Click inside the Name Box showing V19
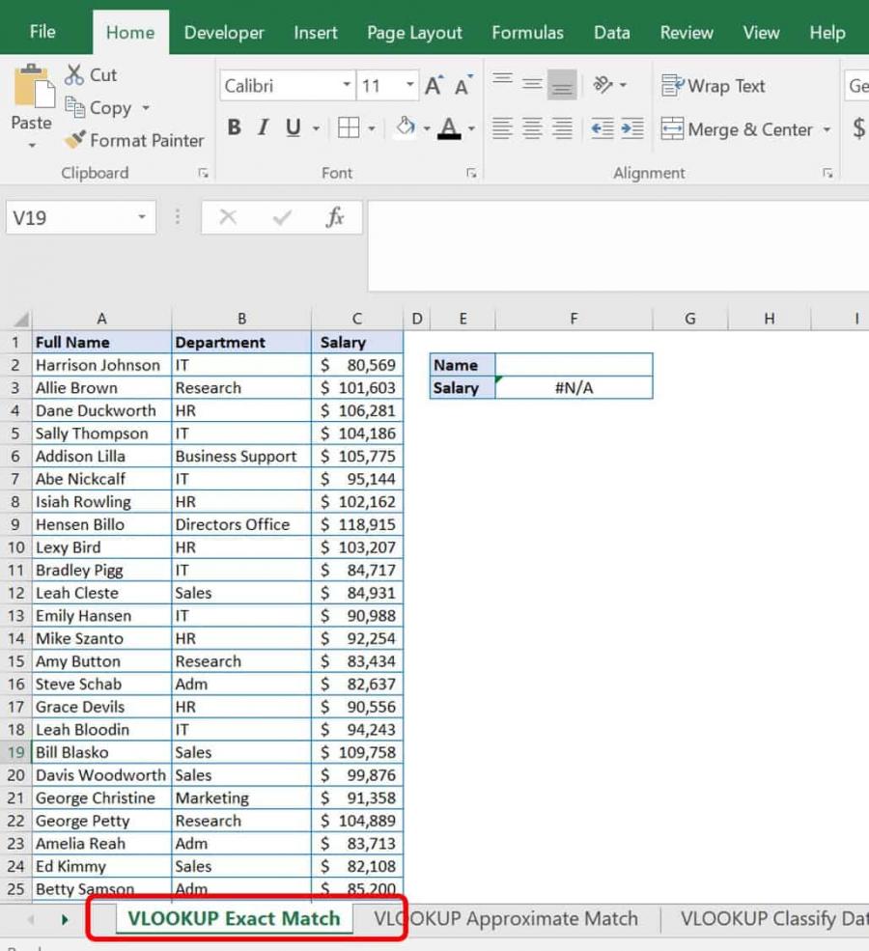Image resolution: width=869 pixels, height=951 pixels. (68, 217)
